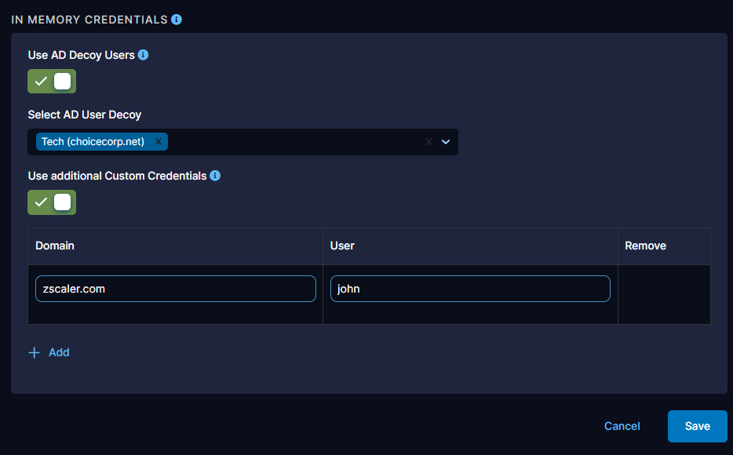Click the User column header
The width and height of the screenshot is (733, 455).
(342, 246)
